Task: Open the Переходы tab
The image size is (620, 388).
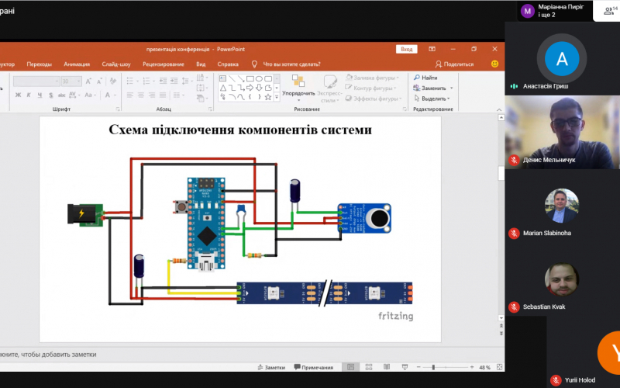Action: click(x=40, y=64)
